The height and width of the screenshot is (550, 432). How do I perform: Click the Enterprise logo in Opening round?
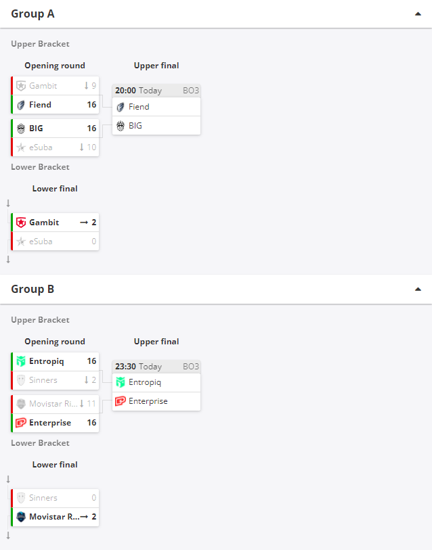click(x=21, y=423)
